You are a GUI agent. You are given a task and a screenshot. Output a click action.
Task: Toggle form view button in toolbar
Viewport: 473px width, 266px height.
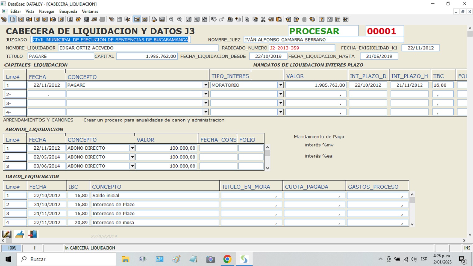137,19
